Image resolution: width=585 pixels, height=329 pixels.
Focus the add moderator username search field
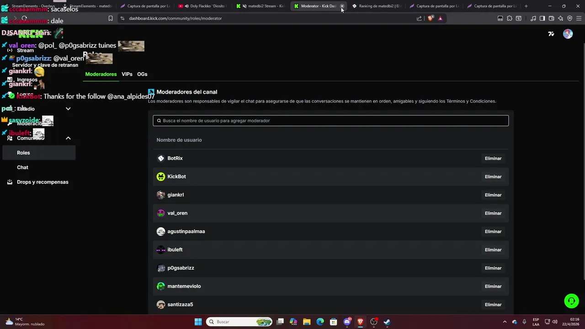(x=330, y=121)
